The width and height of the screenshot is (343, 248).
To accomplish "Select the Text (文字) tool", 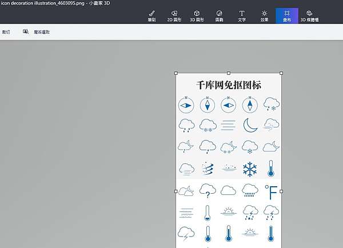I will point(242,16).
